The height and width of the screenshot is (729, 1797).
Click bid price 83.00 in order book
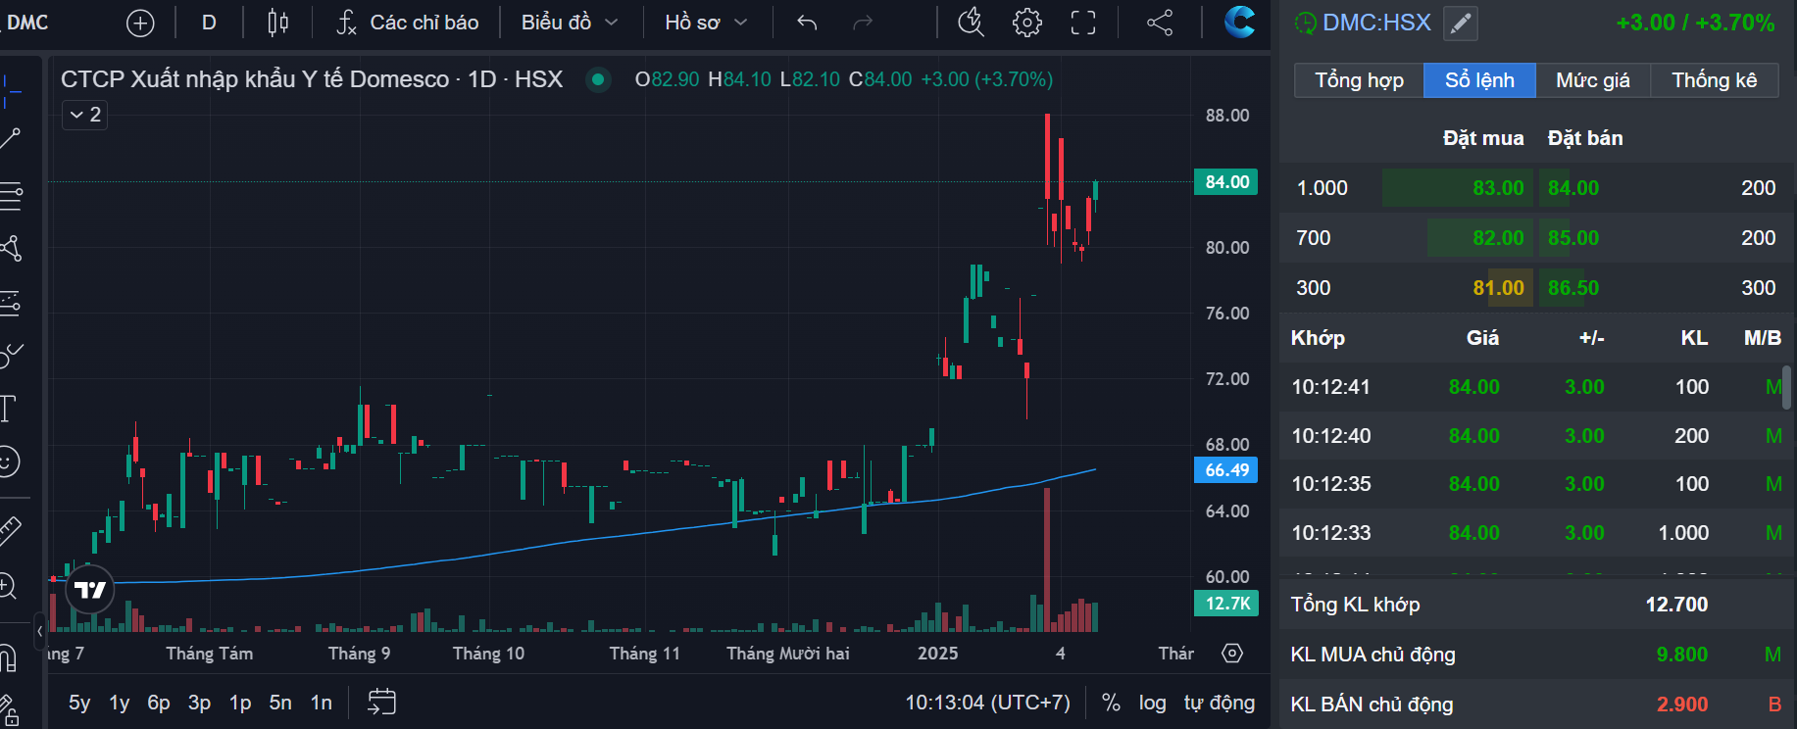(x=1498, y=188)
